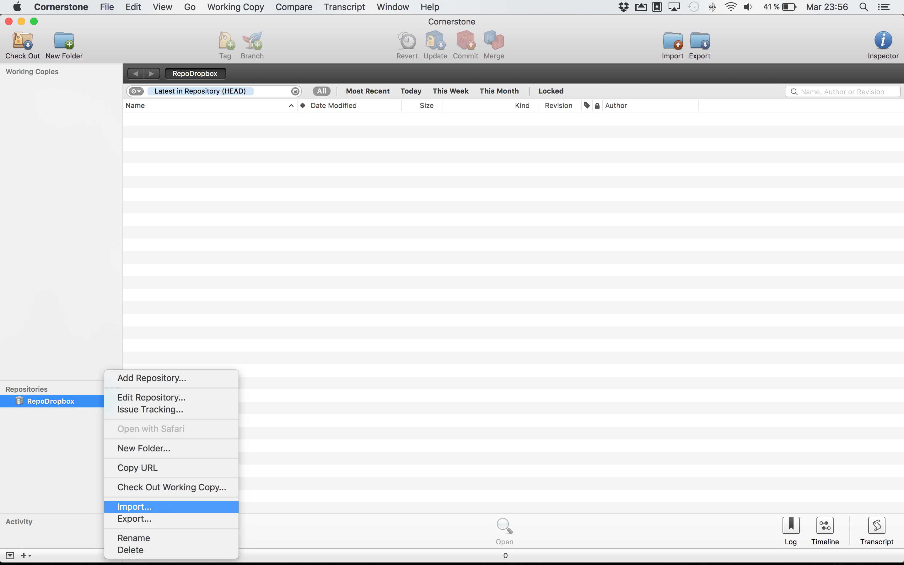Select the Most Recent filter
The height and width of the screenshot is (565, 904).
click(368, 91)
